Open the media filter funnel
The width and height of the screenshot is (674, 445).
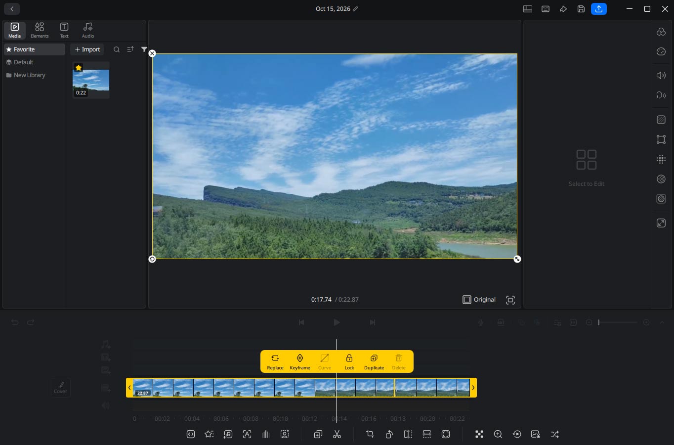[144, 49]
